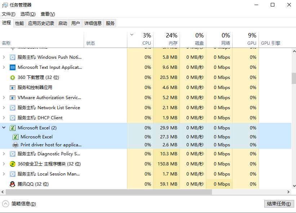Switch to the 服务 tab
296x213 pixels.
point(110,23)
